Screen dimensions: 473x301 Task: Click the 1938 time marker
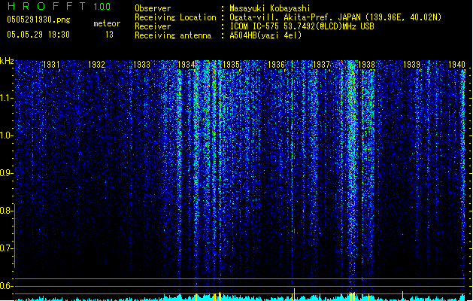366,65
